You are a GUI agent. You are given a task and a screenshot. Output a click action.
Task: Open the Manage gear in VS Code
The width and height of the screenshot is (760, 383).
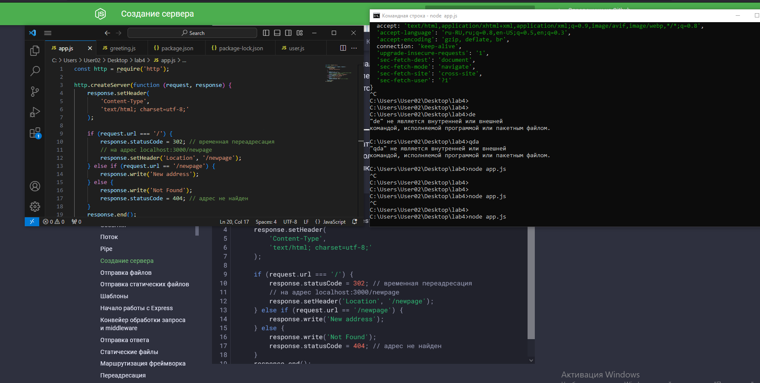pyautogui.click(x=35, y=207)
